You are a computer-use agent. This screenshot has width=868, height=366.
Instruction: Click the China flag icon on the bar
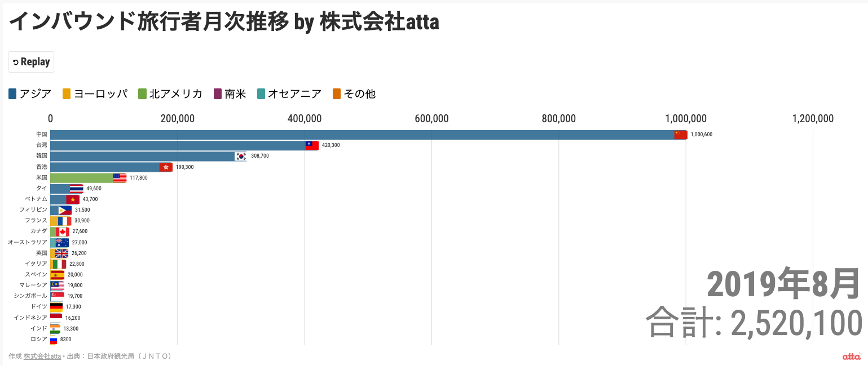681,135
